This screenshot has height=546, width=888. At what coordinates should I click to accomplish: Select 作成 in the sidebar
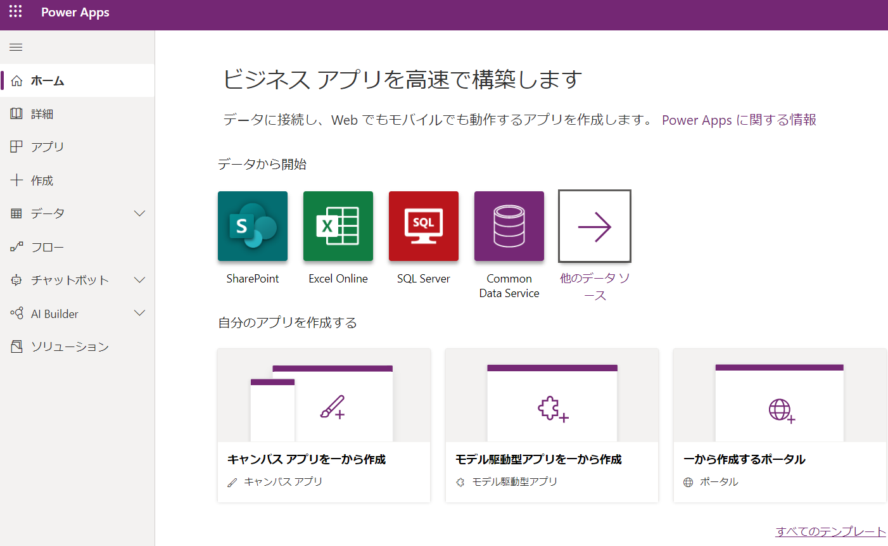pos(77,180)
